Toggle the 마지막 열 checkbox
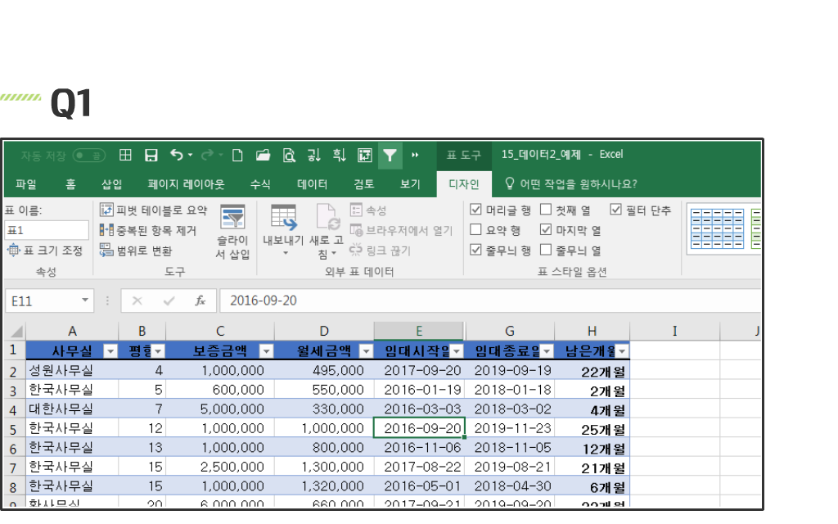This screenshot has height=524, width=838. point(546,230)
